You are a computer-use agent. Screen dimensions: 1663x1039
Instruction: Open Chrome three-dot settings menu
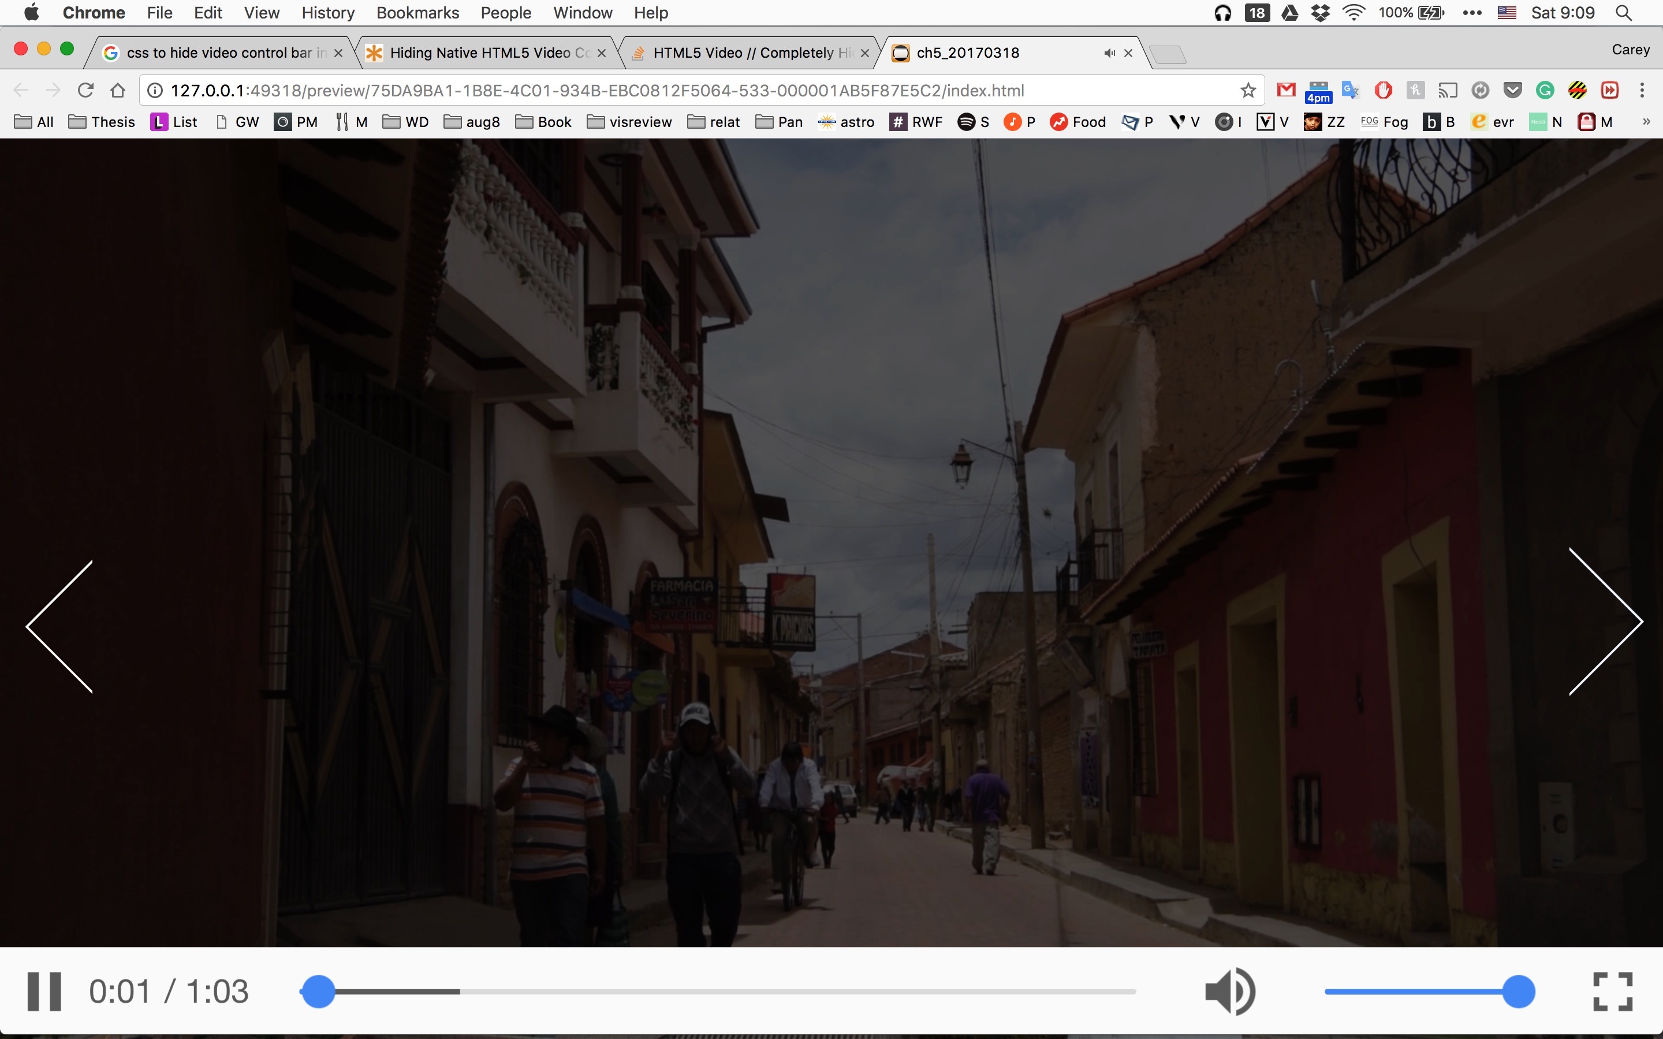1642,91
